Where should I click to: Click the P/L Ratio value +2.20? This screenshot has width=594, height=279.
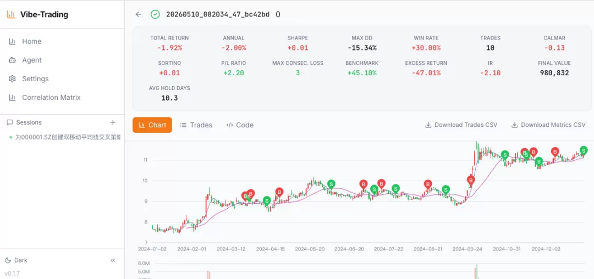pos(234,73)
